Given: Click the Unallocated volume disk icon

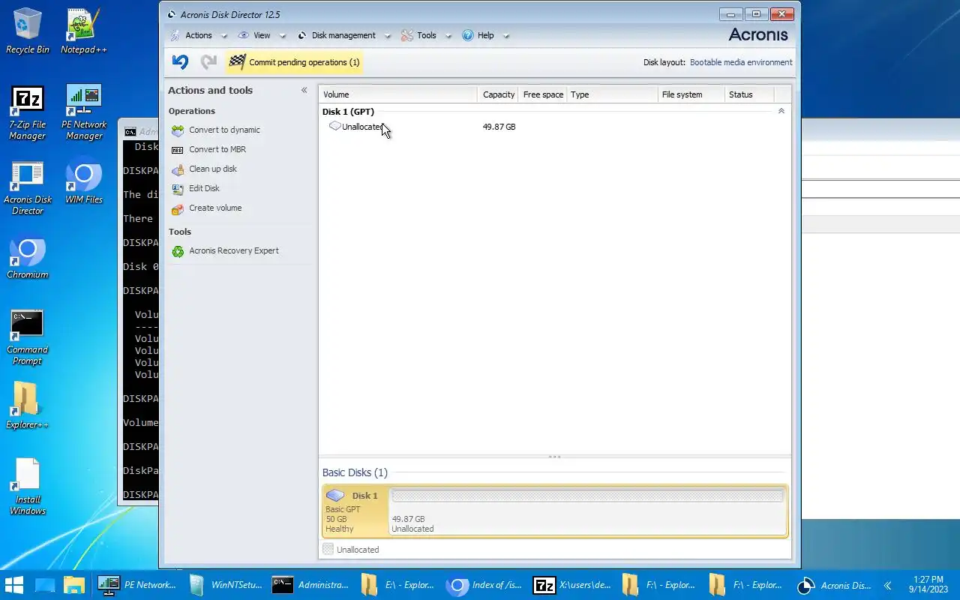Looking at the screenshot, I should [335, 126].
